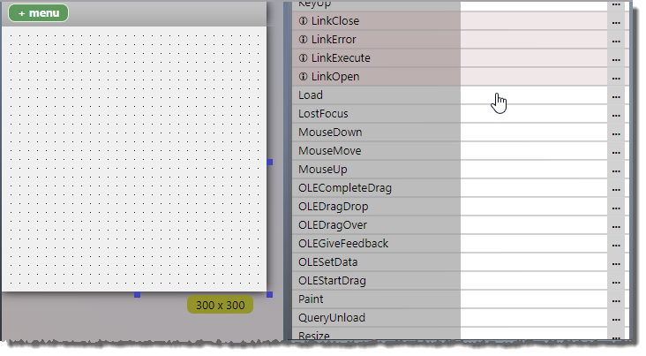Click the Load event value field
The width and height of the screenshot is (646, 356).
tap(533, 95)
